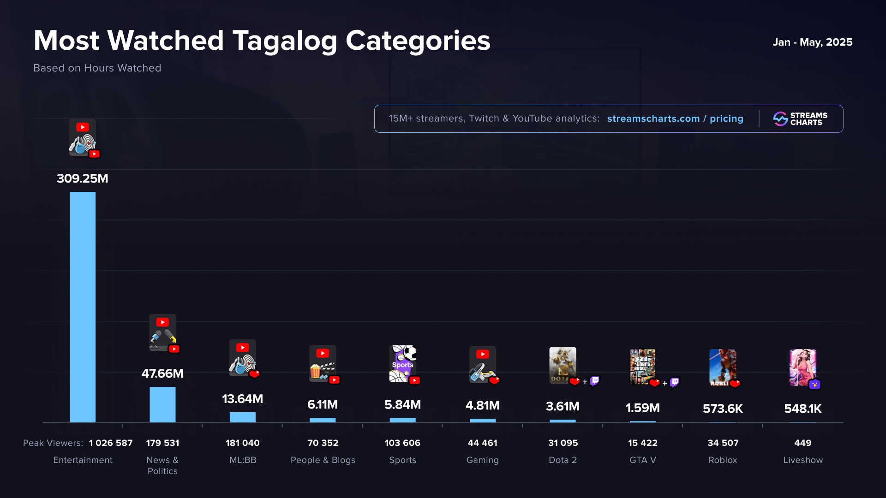Click the News & Politics bar
Image resolution: width=886 pixels, height=498 pixels.
(x=162, y=404)
